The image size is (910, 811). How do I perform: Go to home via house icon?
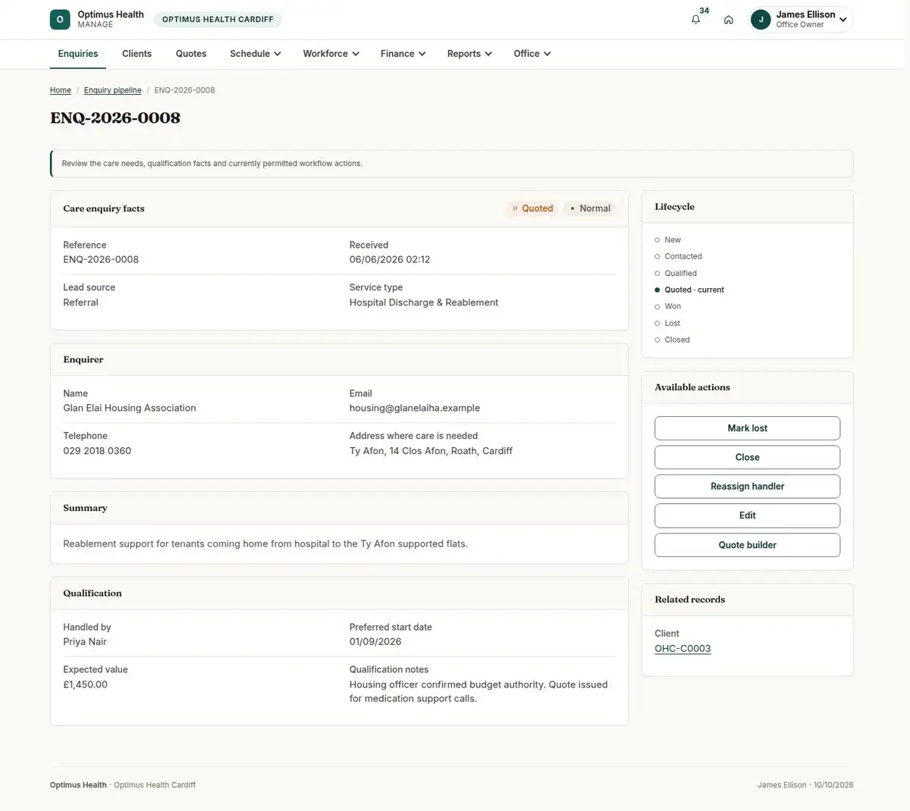[728, 20]
